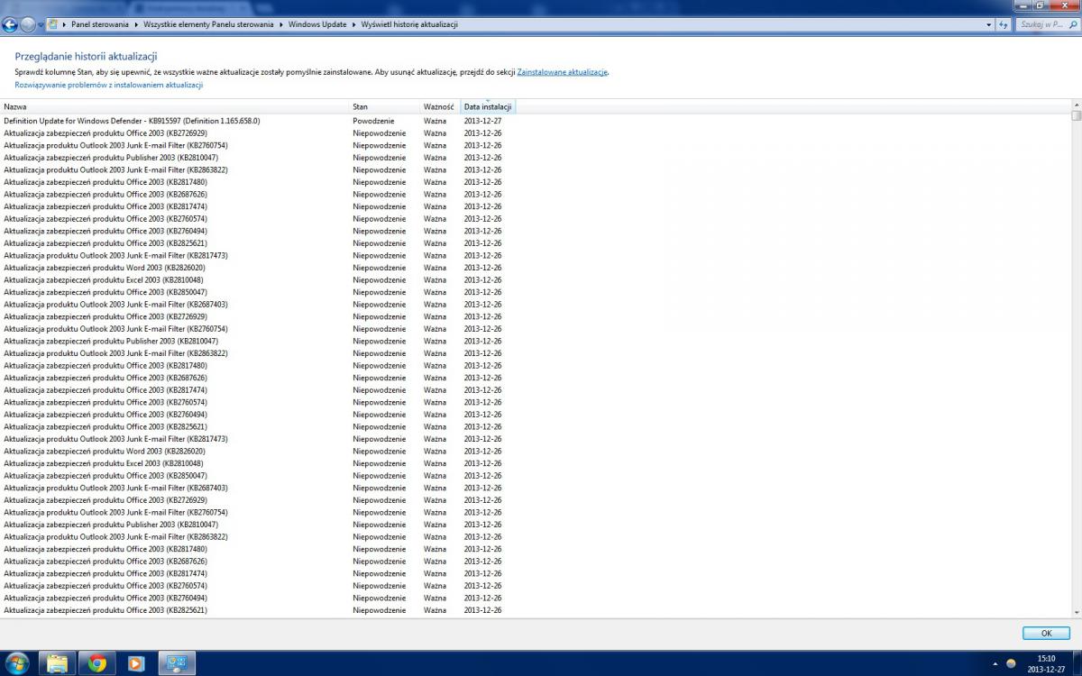Show hidden tray icons arrow
Viewport: 1082px width, 676px height.
(995, 663)
